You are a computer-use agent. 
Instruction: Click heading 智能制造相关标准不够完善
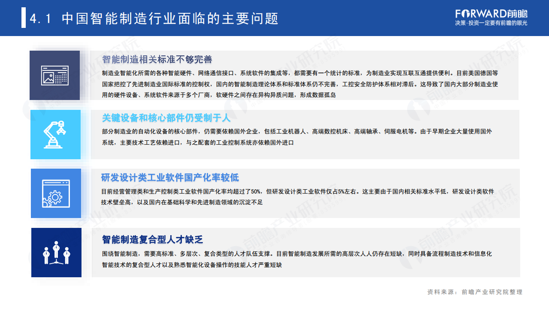[x=157, y=60]
